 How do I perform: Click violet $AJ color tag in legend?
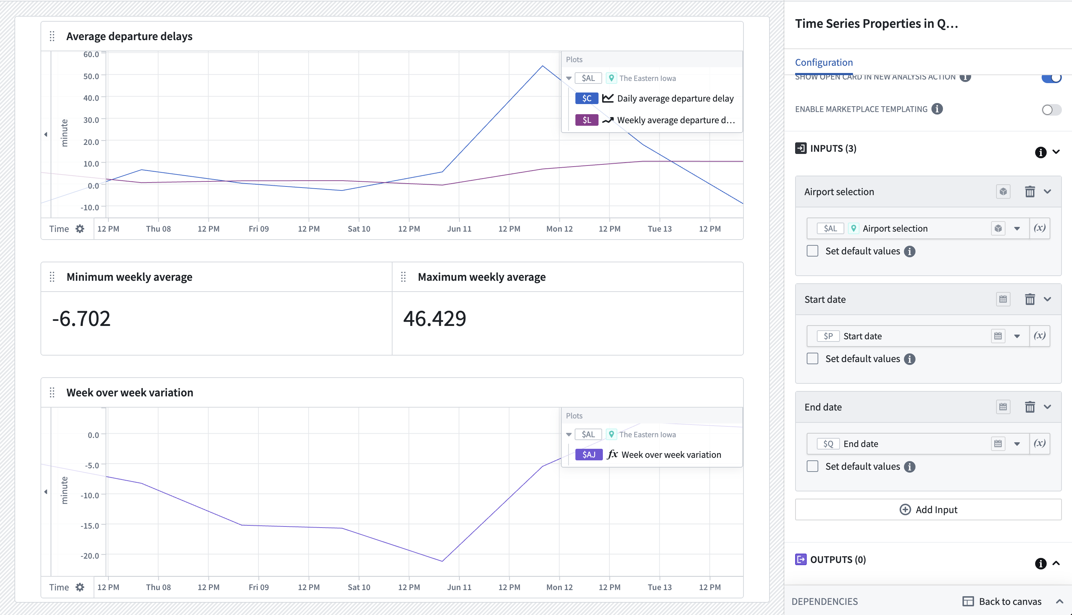pos(589,455)
